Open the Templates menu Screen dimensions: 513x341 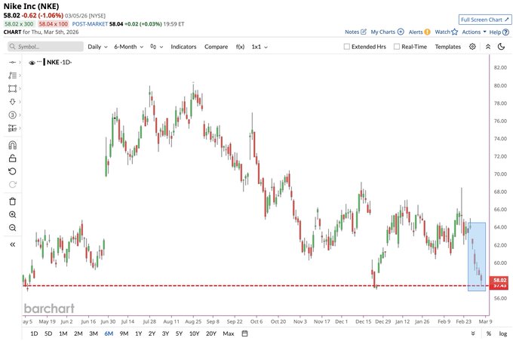point(447,47)
